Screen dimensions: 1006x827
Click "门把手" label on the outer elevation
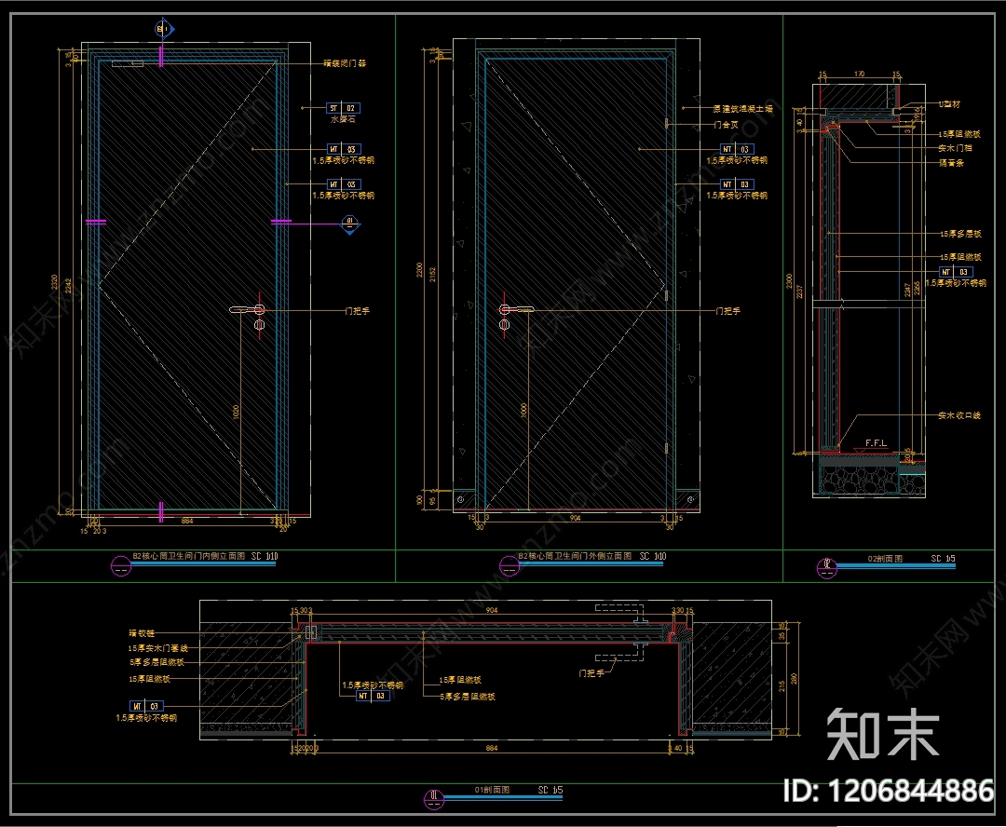coord(727,311)
